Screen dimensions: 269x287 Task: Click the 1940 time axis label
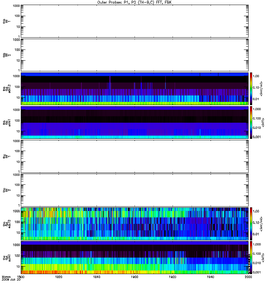pyautogui.click(x=211, y=277)
